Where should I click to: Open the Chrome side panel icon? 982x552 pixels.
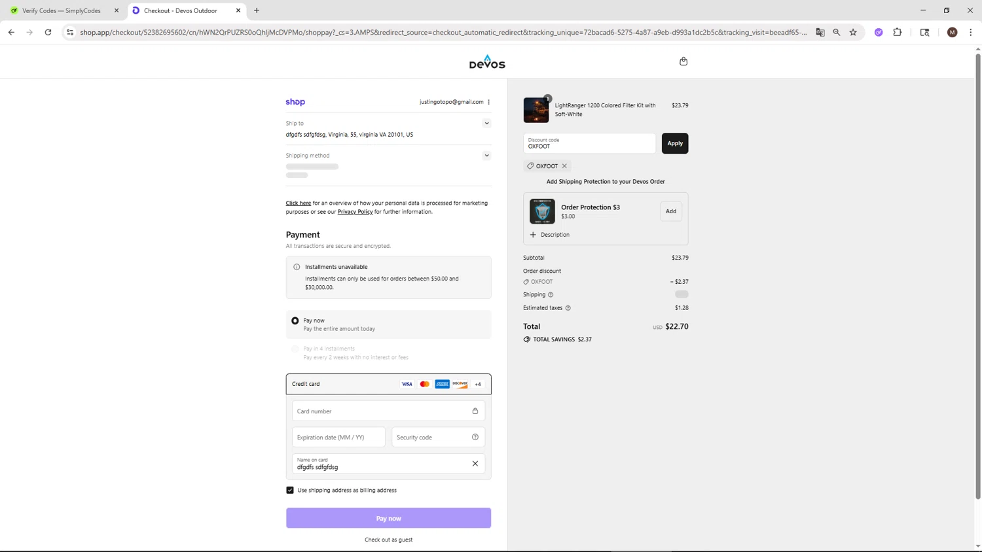tap(924, 32)
